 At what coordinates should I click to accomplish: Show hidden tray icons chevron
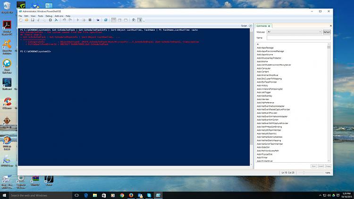click(x=320, y=195)
